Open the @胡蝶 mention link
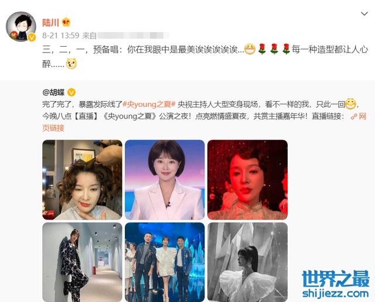The width and height of the screenshot is (375, 302). tap(53, 92)
